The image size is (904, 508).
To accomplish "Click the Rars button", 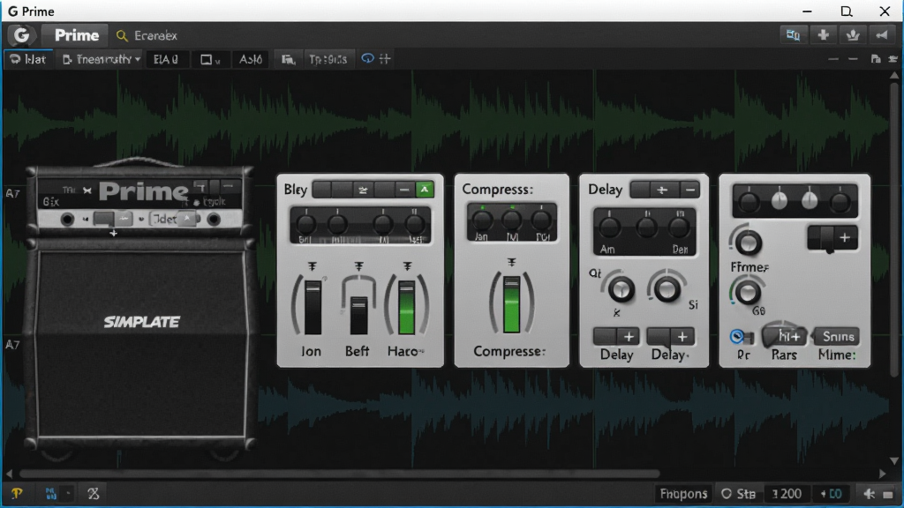I will coord(784,336).
